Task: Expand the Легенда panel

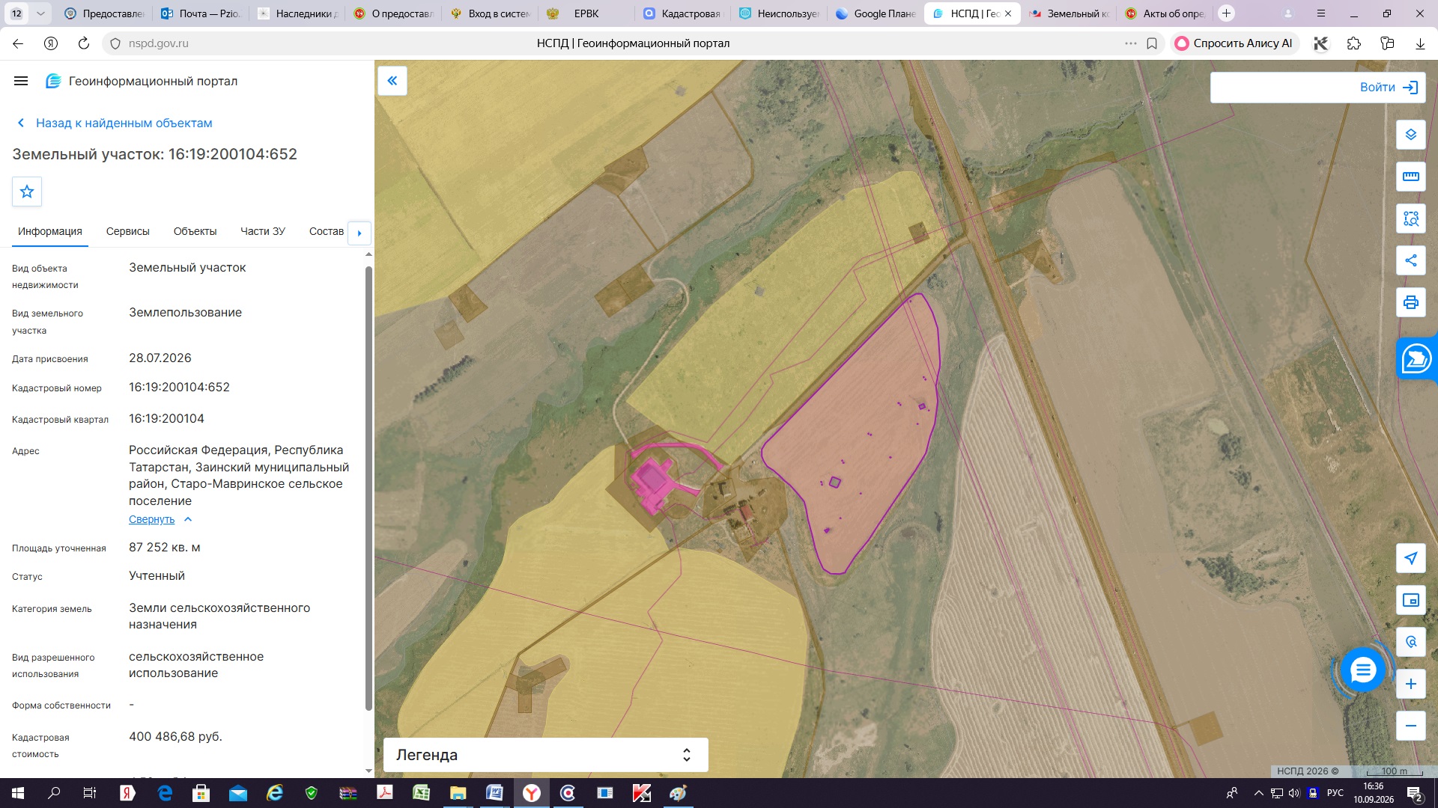Action: pyautogui.click(x=545, y=755)
